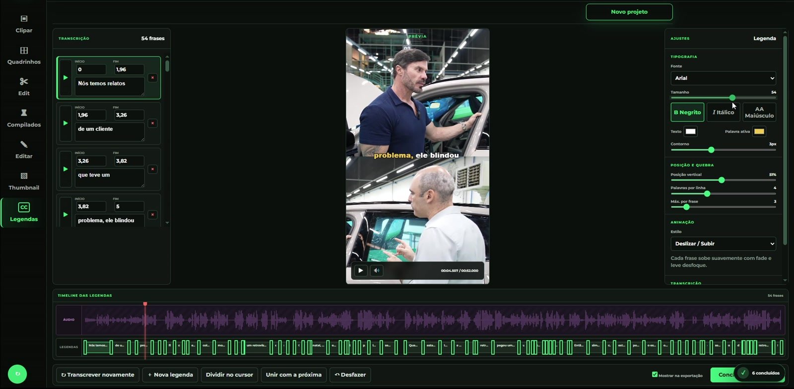The image size is (794, 389).
Task: Open the Clipar section in sidebar
Action: (x=24, y=24)
